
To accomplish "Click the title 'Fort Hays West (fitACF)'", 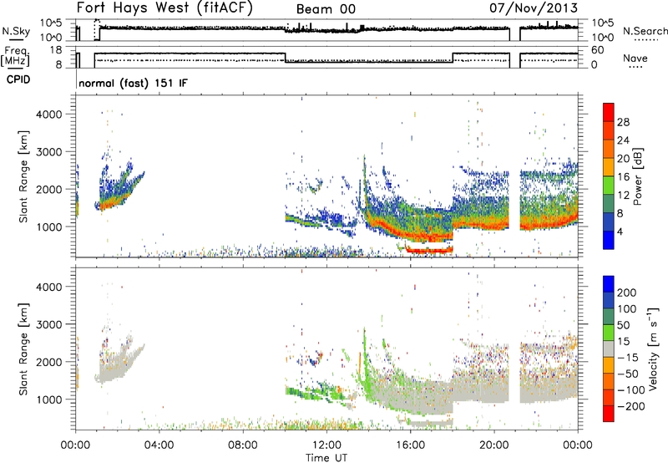I will pyautogui.click(x=164, y=8).
